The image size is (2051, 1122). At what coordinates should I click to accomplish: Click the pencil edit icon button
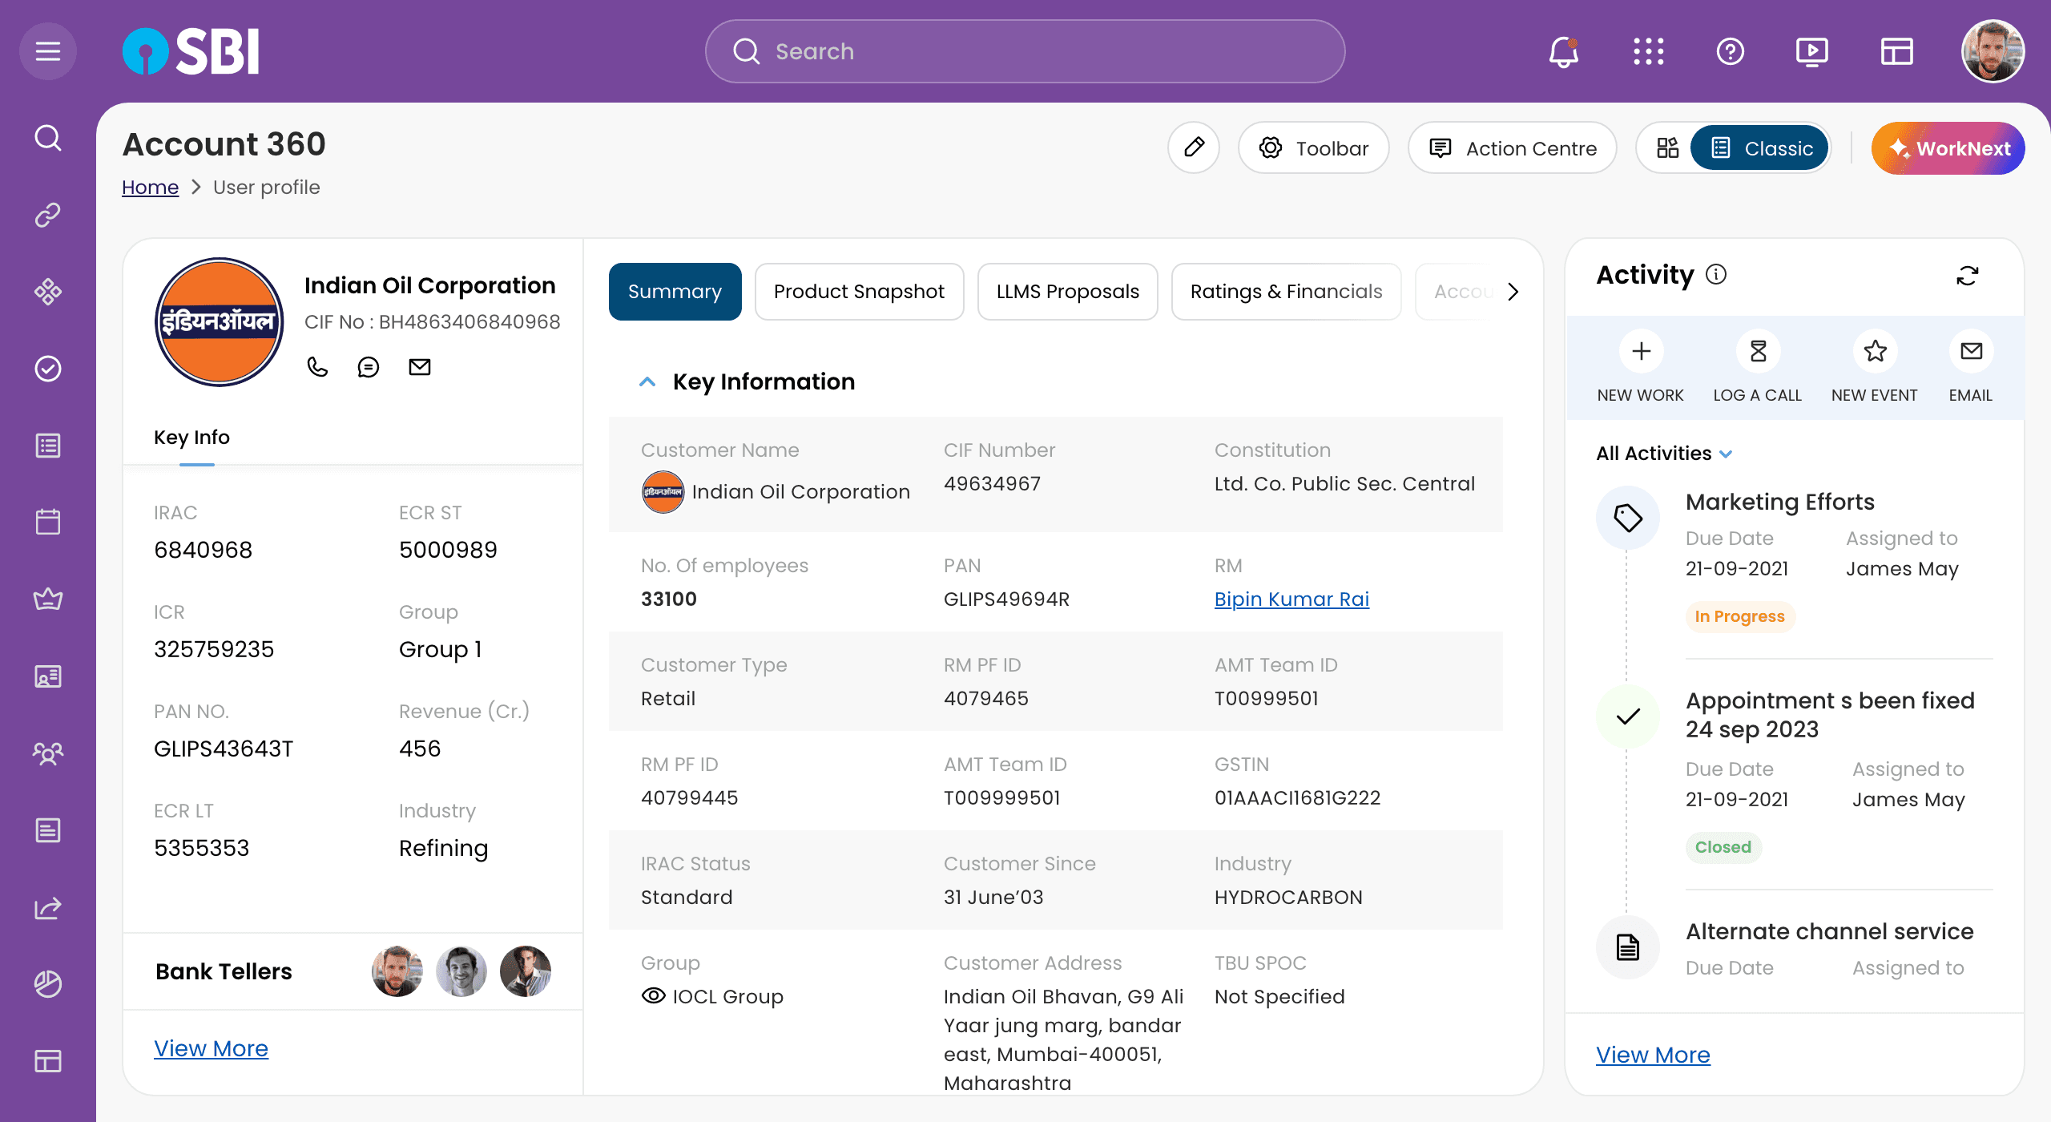point(1194,148)
